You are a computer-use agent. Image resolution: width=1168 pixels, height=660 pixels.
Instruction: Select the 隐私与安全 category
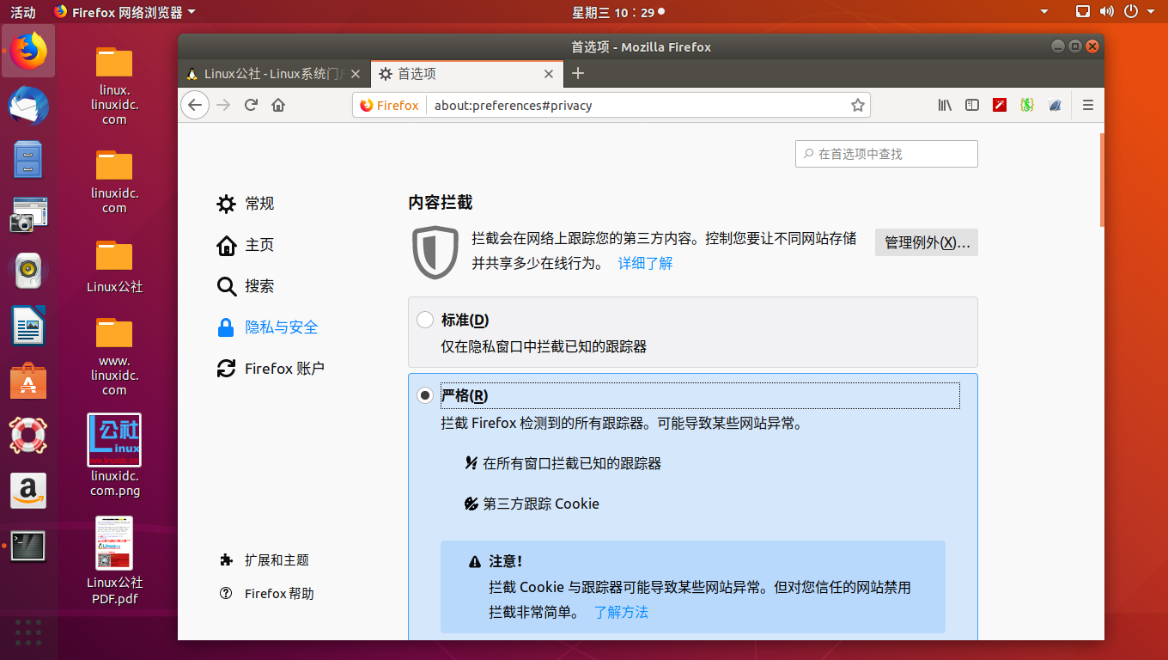pos(267,327)
